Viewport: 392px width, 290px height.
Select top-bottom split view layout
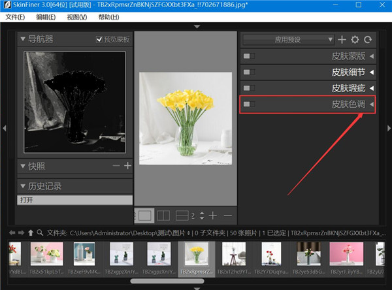click(183, 215)
